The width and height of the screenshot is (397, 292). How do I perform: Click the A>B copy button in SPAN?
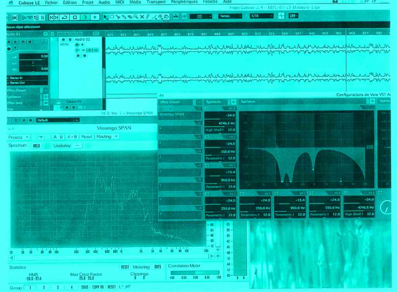(x=72, y=136)
